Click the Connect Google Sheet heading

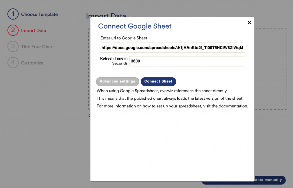tap(135, 26)
